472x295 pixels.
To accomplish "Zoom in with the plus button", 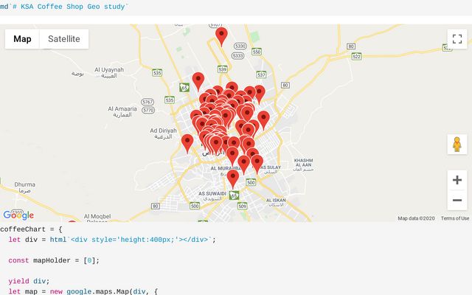I will (x=457, y=180).
